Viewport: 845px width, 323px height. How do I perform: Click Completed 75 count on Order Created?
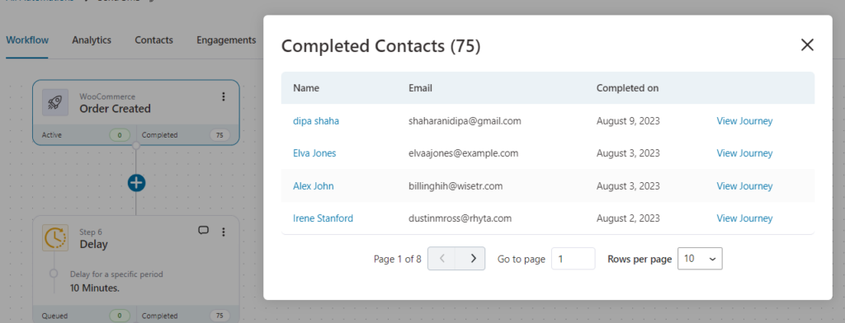[220, 135]
